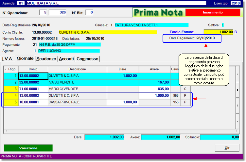Click the CASSA PRINCIPALE description

point(77,102)
